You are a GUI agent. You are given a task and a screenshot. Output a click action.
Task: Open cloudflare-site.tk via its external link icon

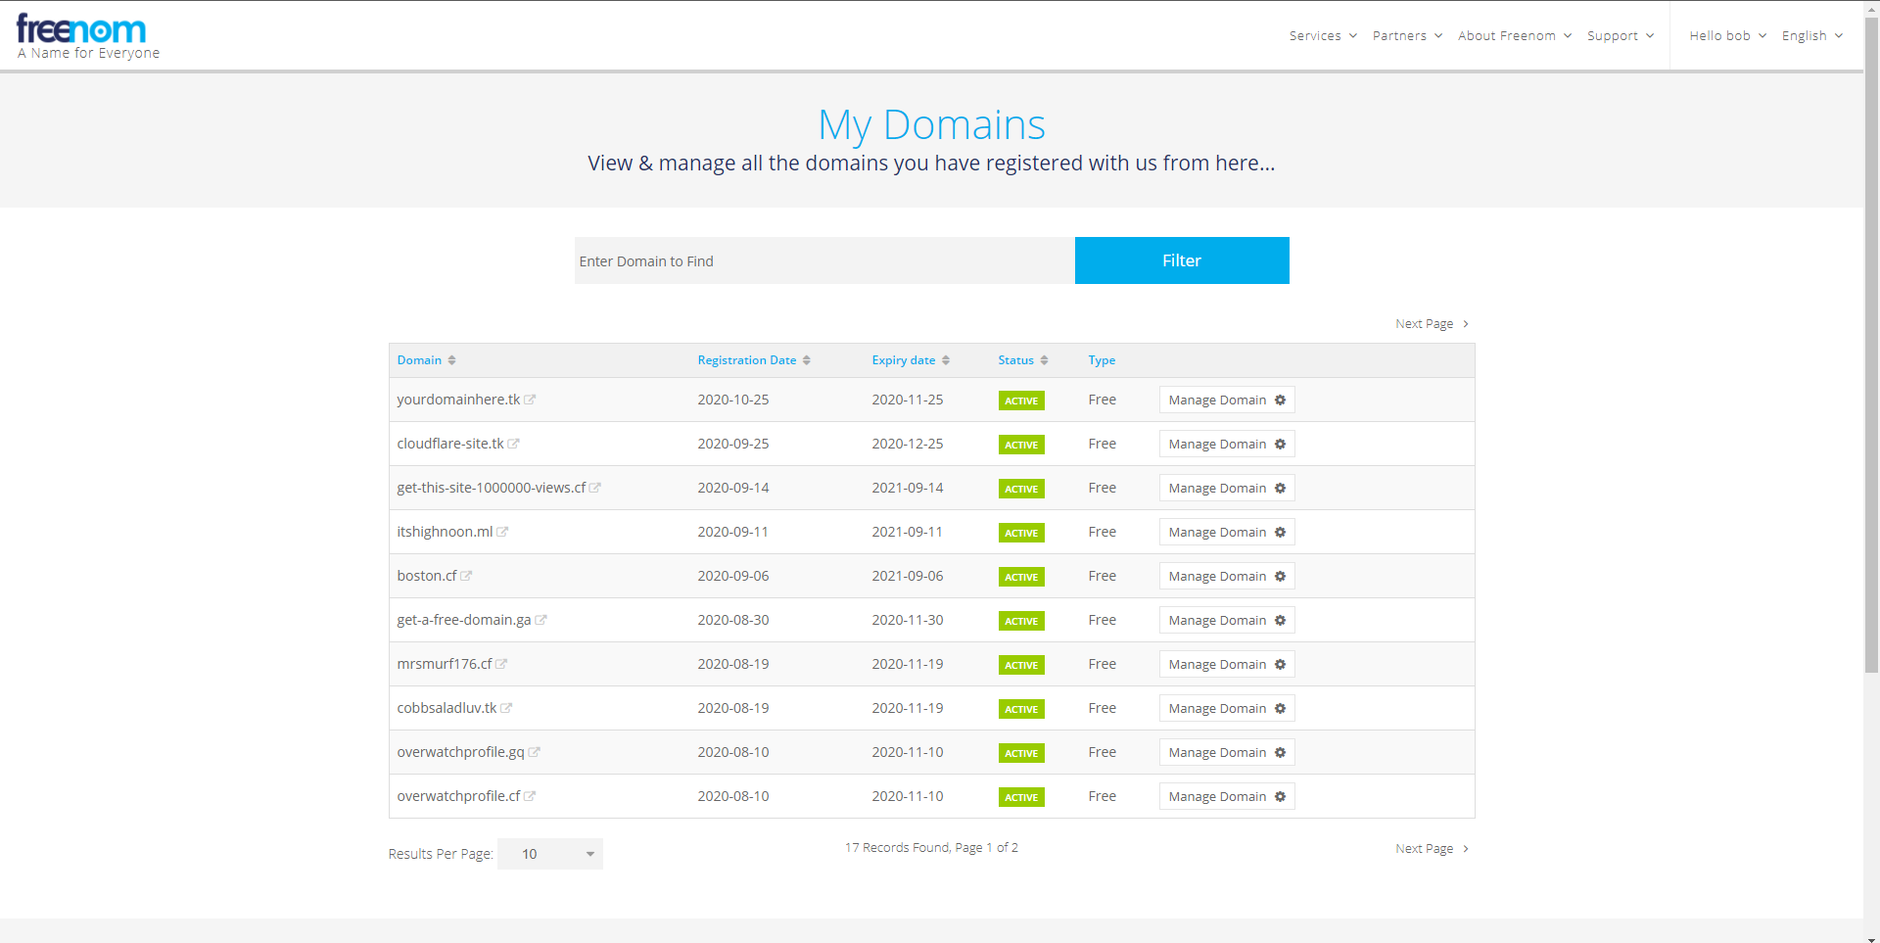pos(514,443)
